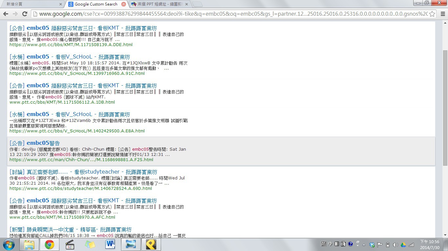Open File Explorer from the taskbar
This screenshot has height=251, width=448.
click(x=29, y=244)
